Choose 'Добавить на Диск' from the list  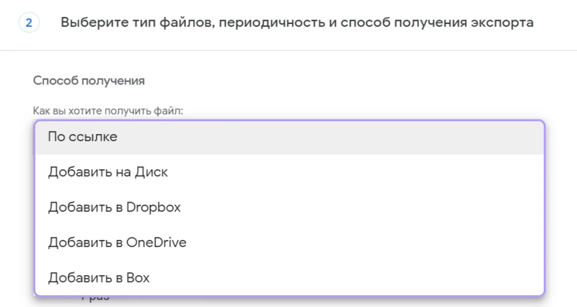click(108, 172)
